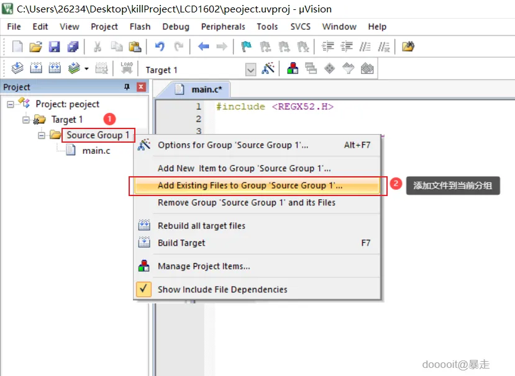
Task: Collapse the Source Group 1 node
Action: click(x=42, y=135)
